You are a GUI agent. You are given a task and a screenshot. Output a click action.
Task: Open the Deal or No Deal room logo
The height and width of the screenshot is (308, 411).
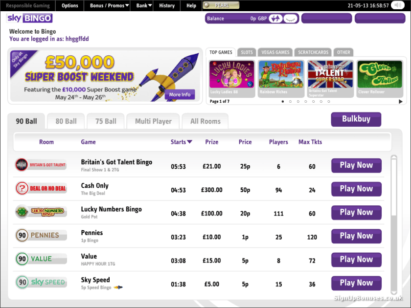pyautogui.click(x=41, y=188)
